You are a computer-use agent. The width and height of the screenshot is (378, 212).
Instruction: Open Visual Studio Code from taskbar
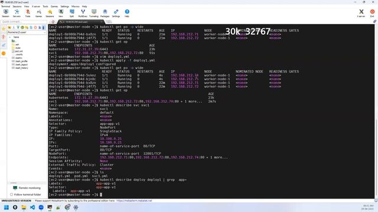coord(32,207)
